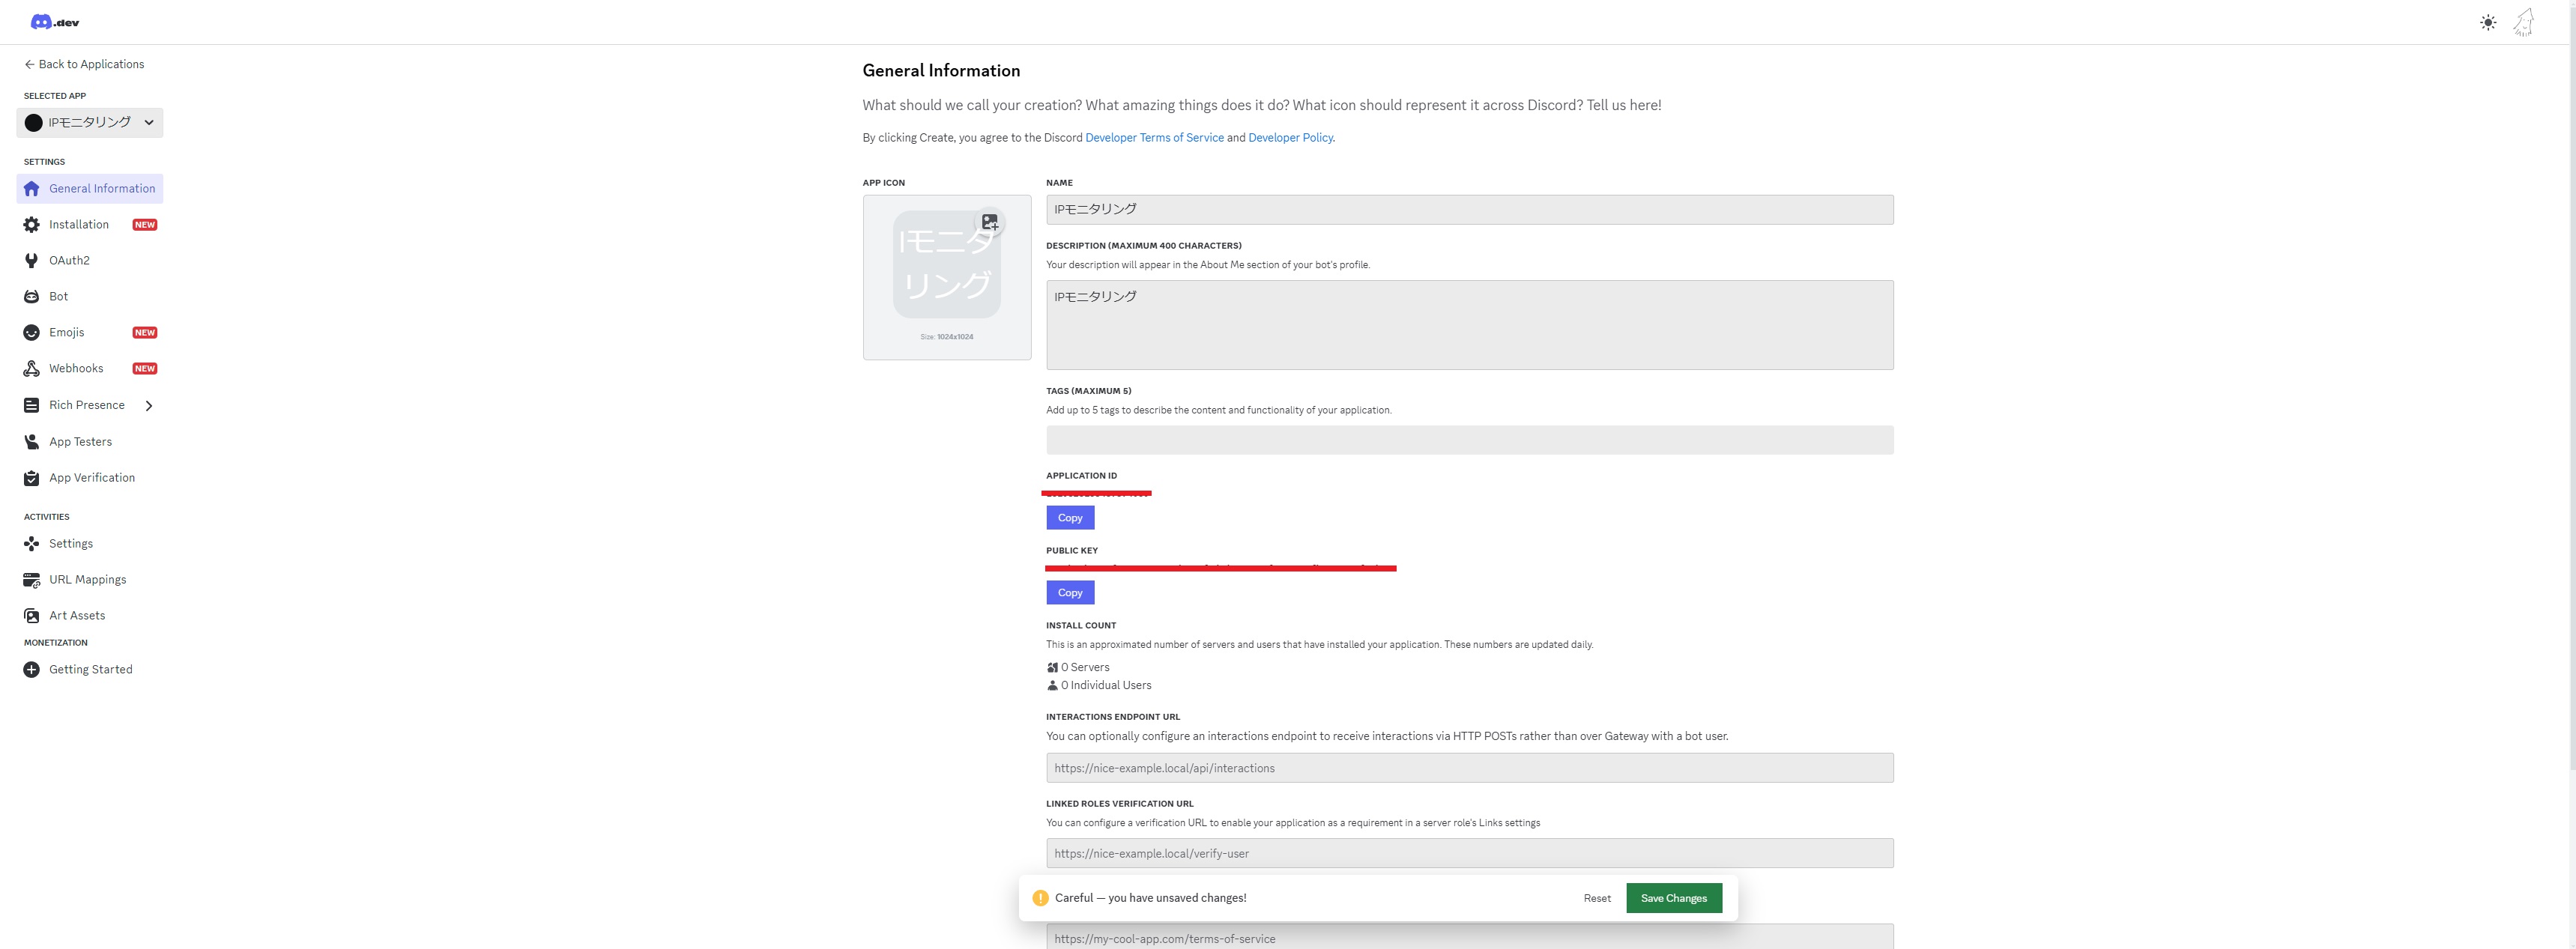Expand the Rich Presence submenu
The image size is (2576, 949).
[149, 406]
